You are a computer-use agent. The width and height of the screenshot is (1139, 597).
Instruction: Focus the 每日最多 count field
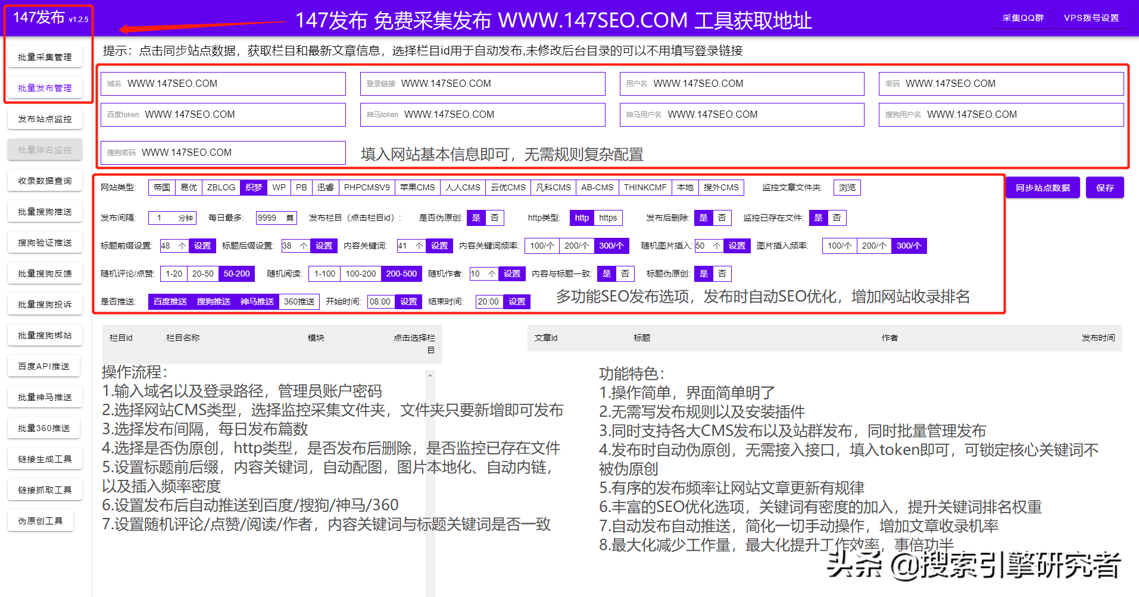(x=276, y=218)
